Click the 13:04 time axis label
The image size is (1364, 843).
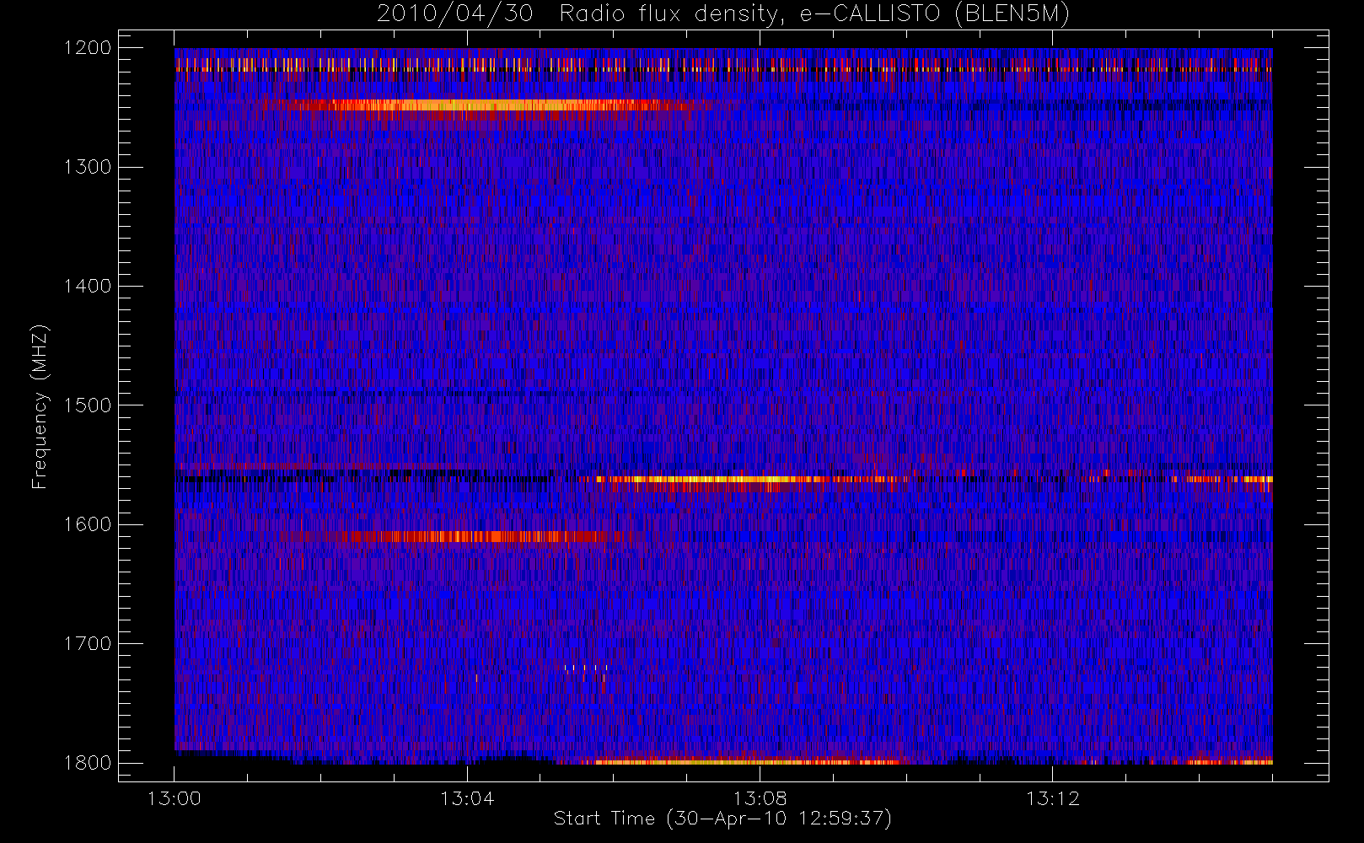467,798
